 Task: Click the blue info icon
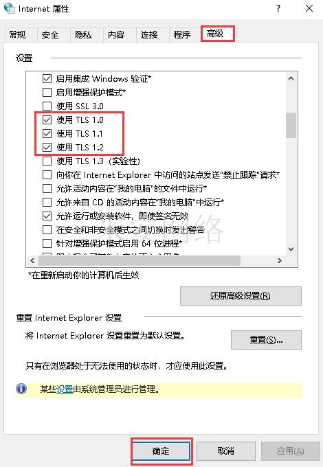tap(21, 389)
